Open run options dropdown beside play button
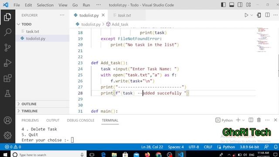 coord(252,15)
